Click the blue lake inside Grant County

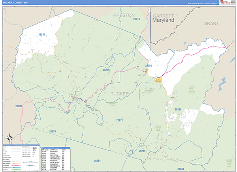coord(222,84)
